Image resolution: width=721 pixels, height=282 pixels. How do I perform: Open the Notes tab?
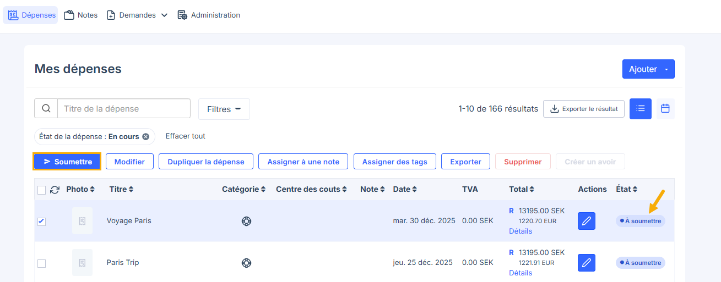81,15
